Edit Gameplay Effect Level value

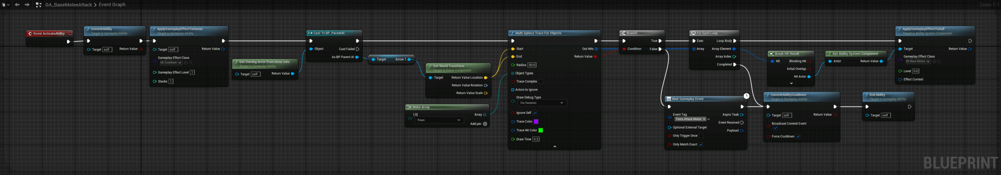192,73
